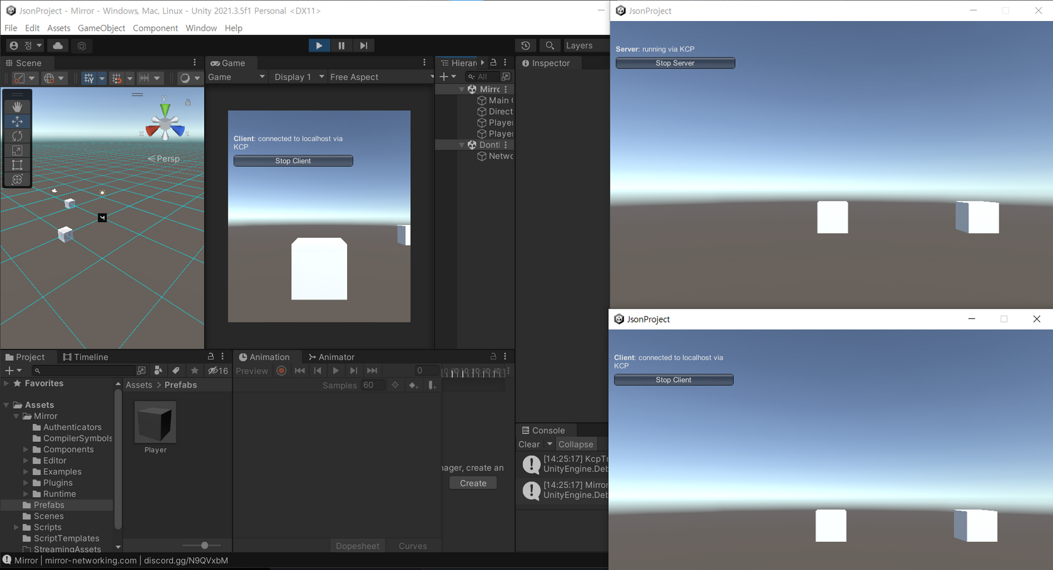The image size is (1053, 570).
Task: Open the Window menu
Action: [x=201, y=28]
